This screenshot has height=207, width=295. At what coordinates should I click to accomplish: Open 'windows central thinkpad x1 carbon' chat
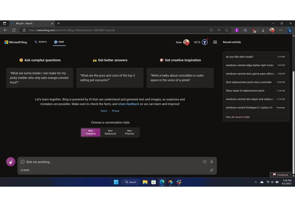[x=256, y=108]
